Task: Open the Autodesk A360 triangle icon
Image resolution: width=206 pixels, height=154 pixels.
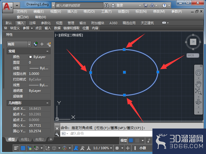Action: pyautogui.click(x=152, y=5)
